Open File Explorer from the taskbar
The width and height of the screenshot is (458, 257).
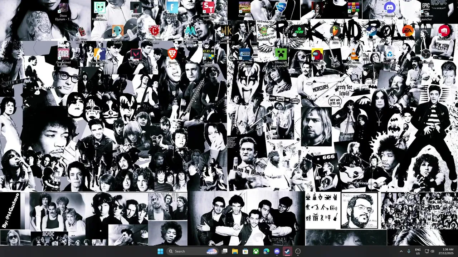[x=235, y=251]
